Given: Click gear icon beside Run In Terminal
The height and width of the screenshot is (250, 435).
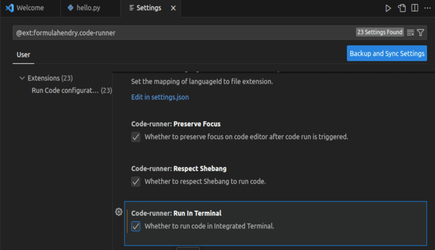Looking at the screenshot, I should [x=118, y=212].
